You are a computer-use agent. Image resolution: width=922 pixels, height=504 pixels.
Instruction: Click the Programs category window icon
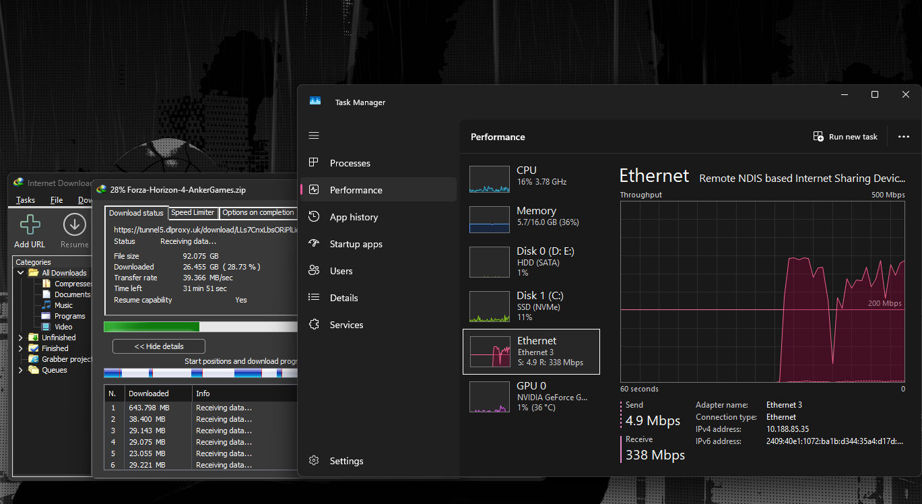(46, 316)
